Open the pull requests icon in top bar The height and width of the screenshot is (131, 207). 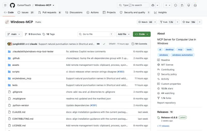pyautogui.click(x=182, y=5)
